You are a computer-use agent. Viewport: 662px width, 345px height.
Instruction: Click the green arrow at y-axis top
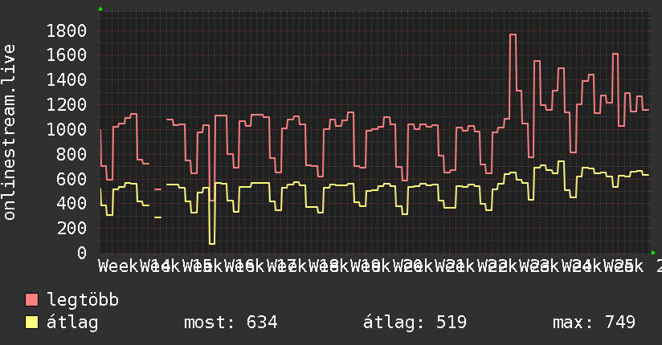coord(100,9)
